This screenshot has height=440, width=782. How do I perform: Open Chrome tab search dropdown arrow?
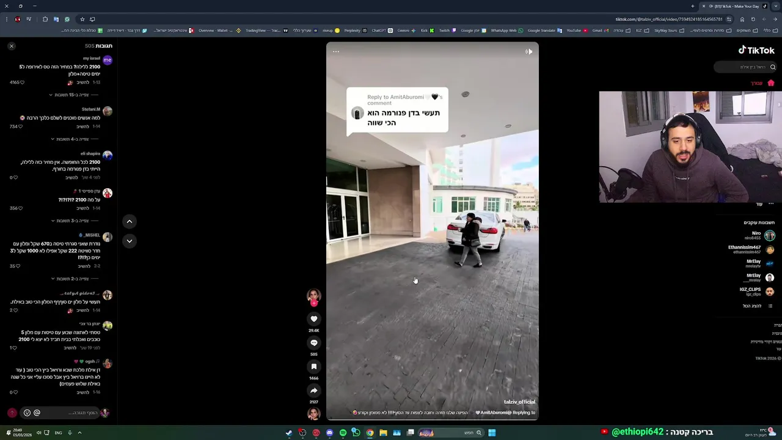[x=775, y=6]
